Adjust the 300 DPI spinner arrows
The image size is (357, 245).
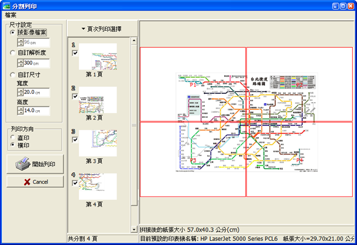click(x=20, y=63)
